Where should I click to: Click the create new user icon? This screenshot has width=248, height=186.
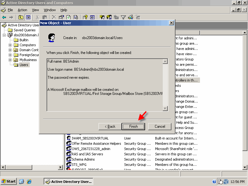[102, 17]
